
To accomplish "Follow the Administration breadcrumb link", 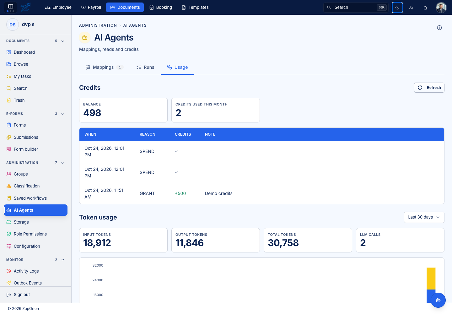I will (x=98, y=25).
